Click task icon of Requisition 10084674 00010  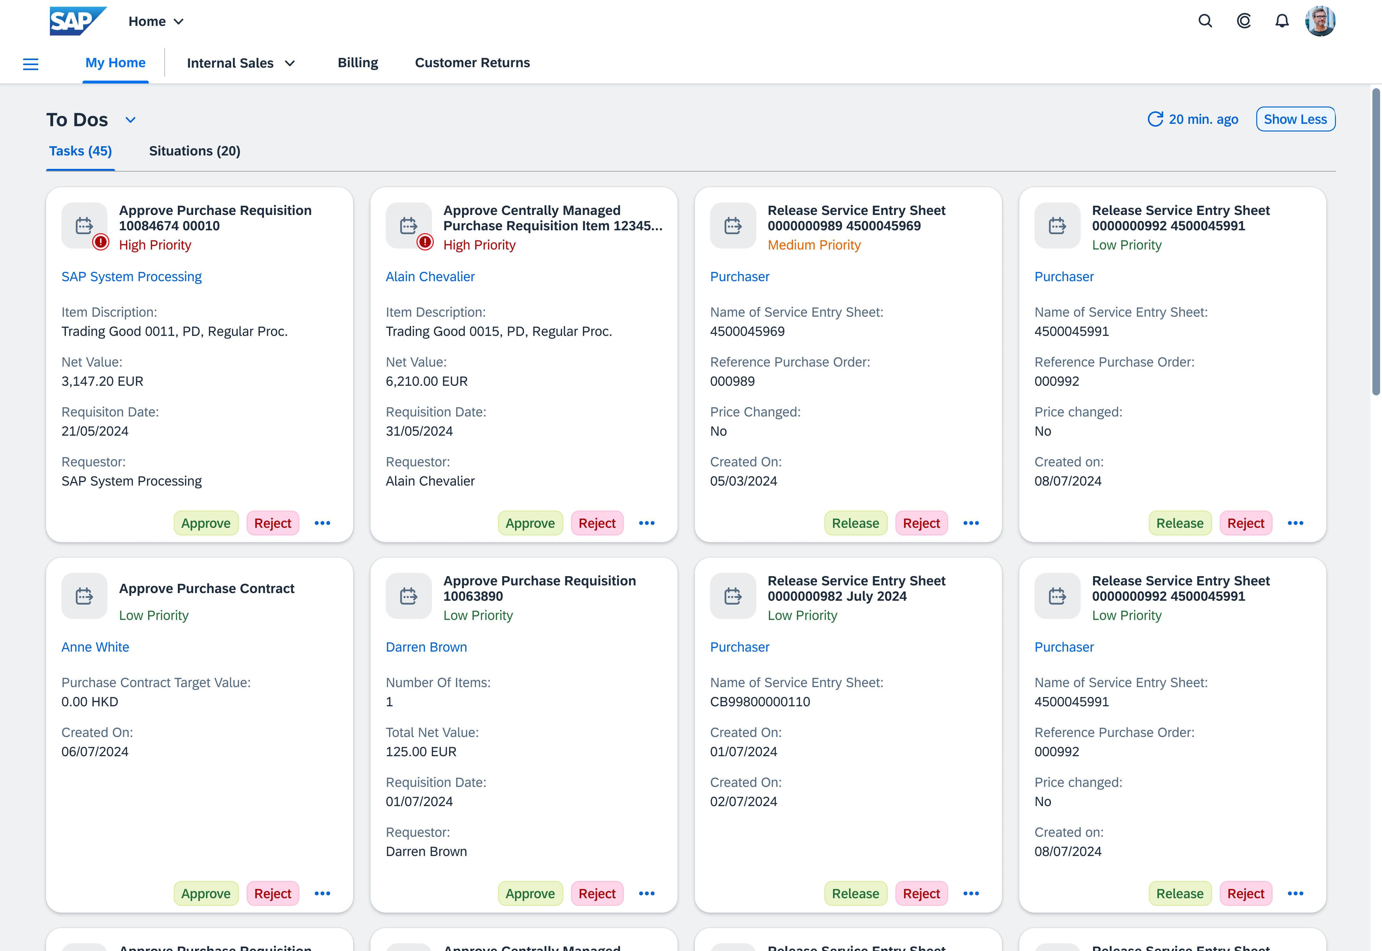coord(84,225)
